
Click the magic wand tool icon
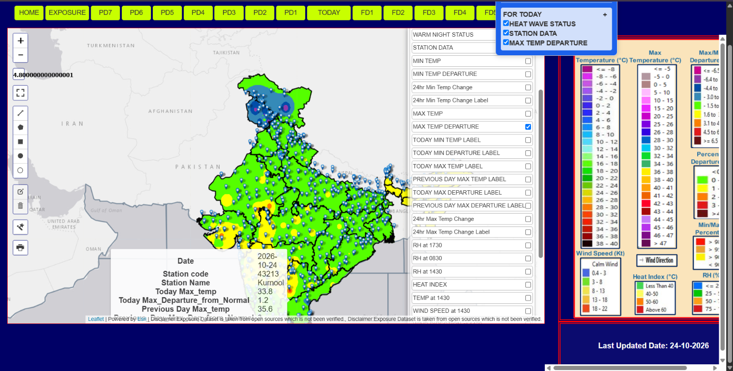point(21,227)
